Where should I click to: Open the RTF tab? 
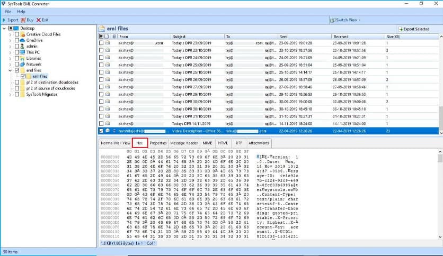tap(239, 143)
